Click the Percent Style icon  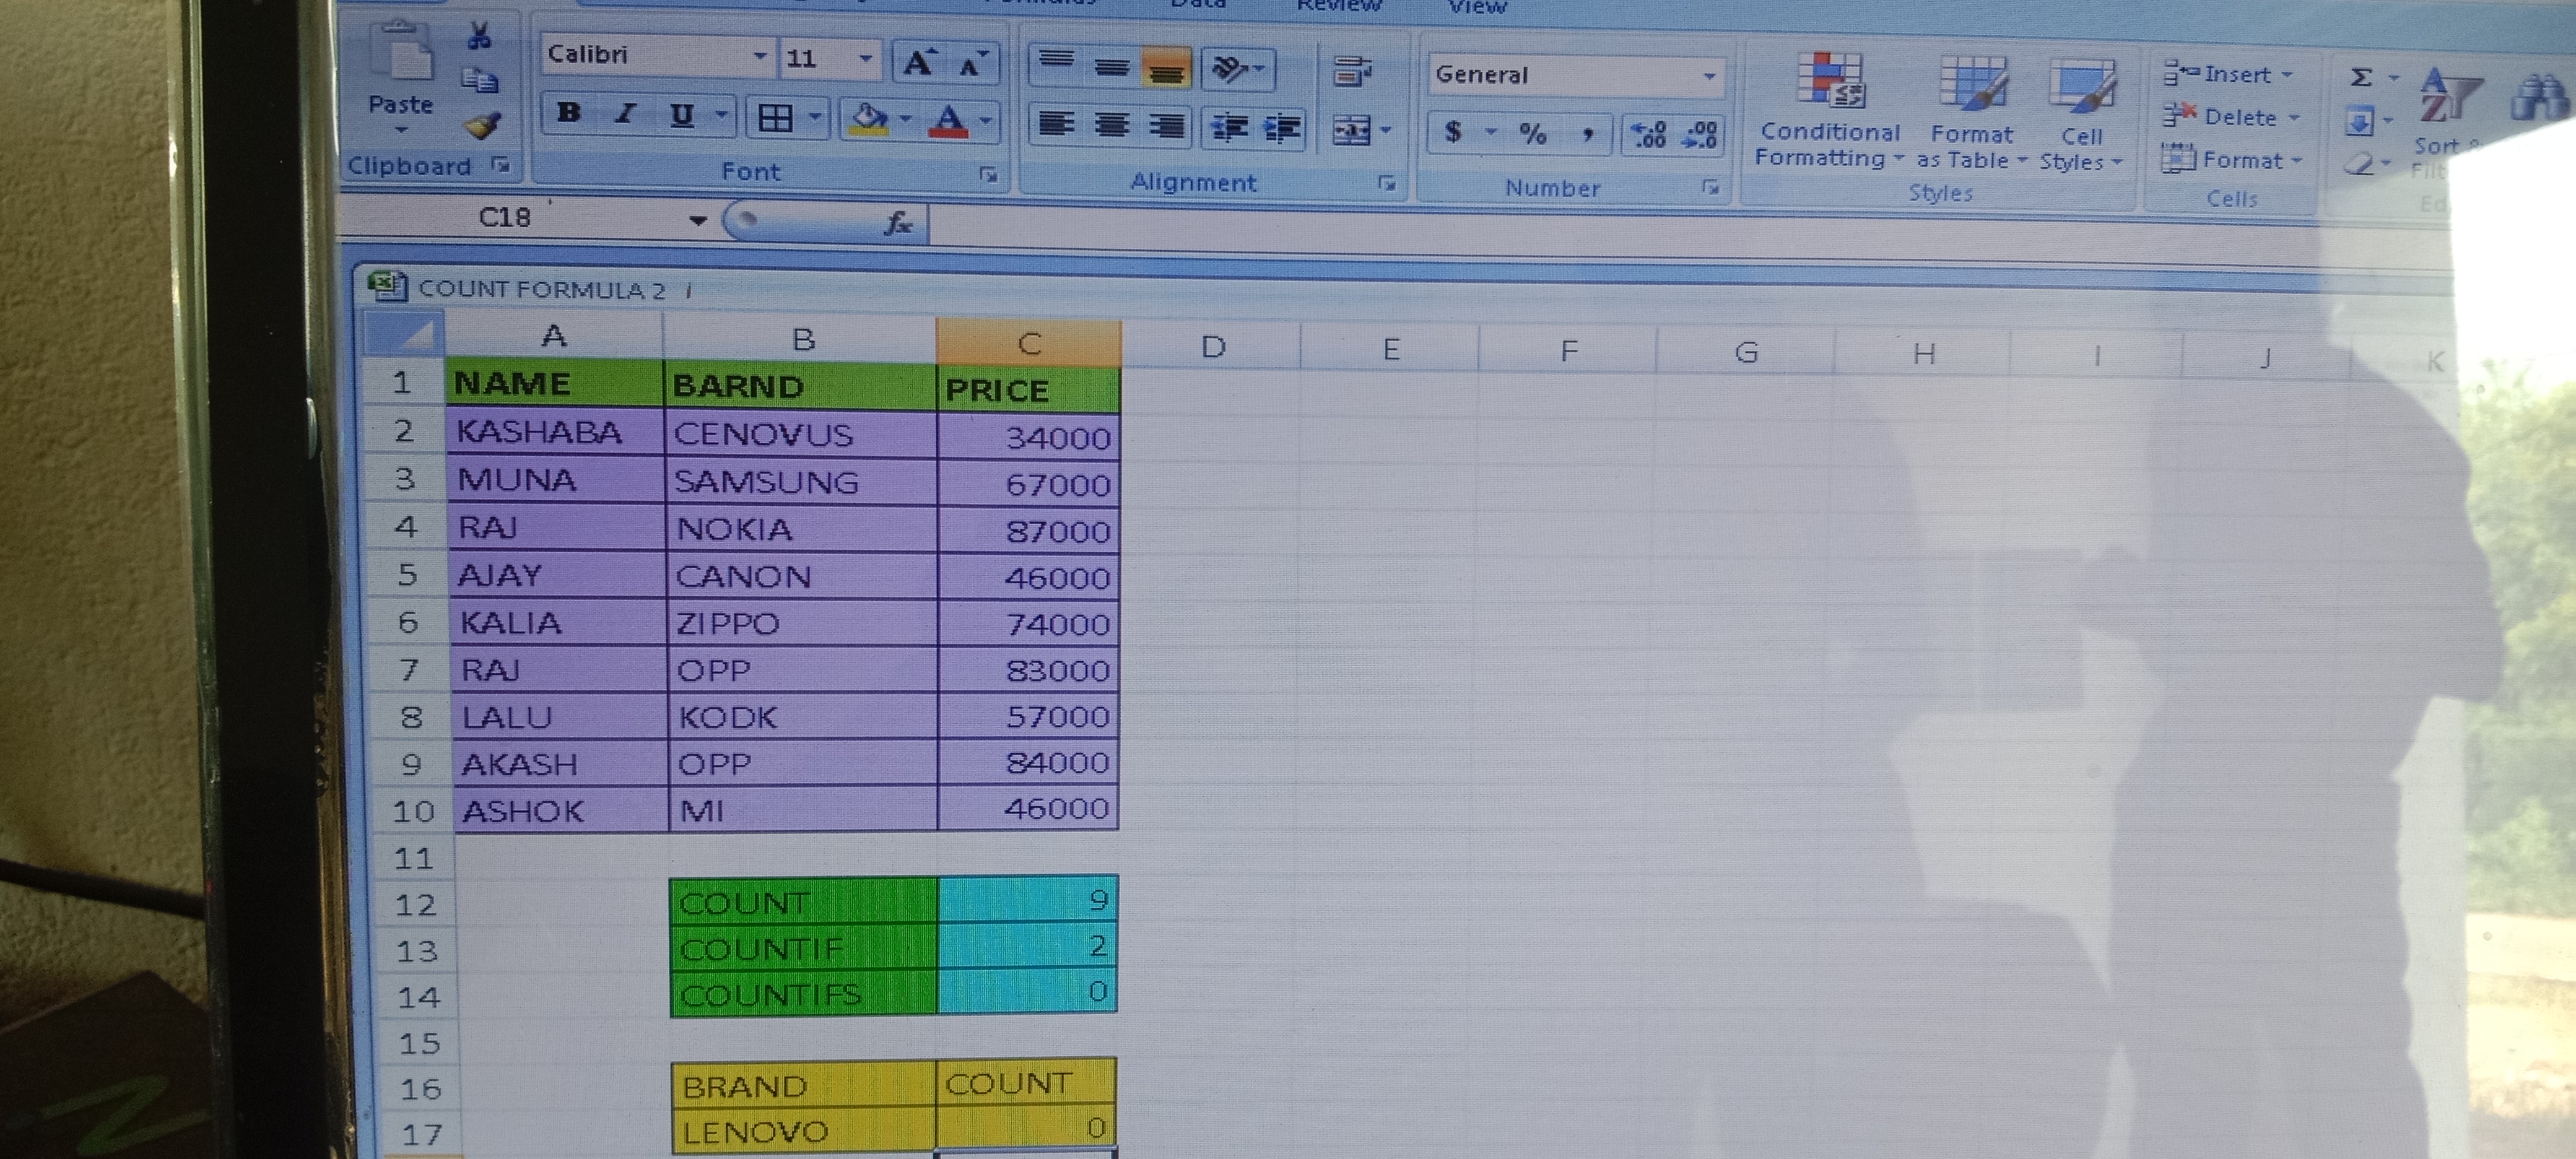(1532, 133)
